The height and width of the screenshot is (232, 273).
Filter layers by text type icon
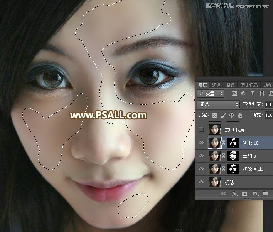click(x=253, y=94)
